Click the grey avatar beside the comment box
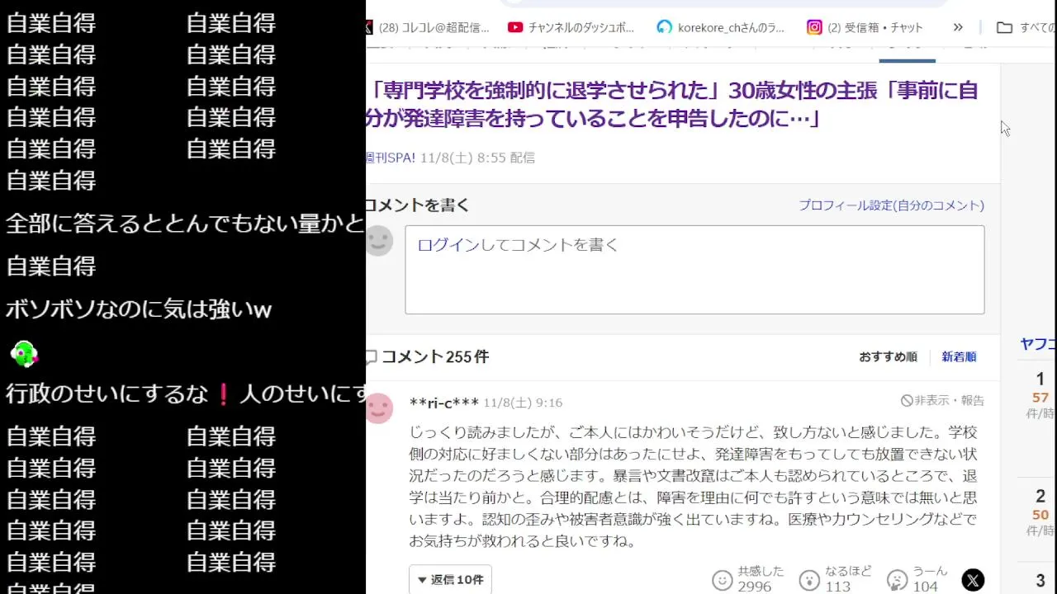 tap(379, 241)
